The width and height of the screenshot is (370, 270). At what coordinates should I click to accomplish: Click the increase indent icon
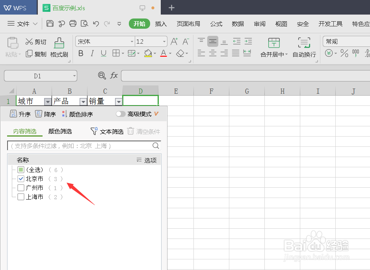(x=248, y=41)
